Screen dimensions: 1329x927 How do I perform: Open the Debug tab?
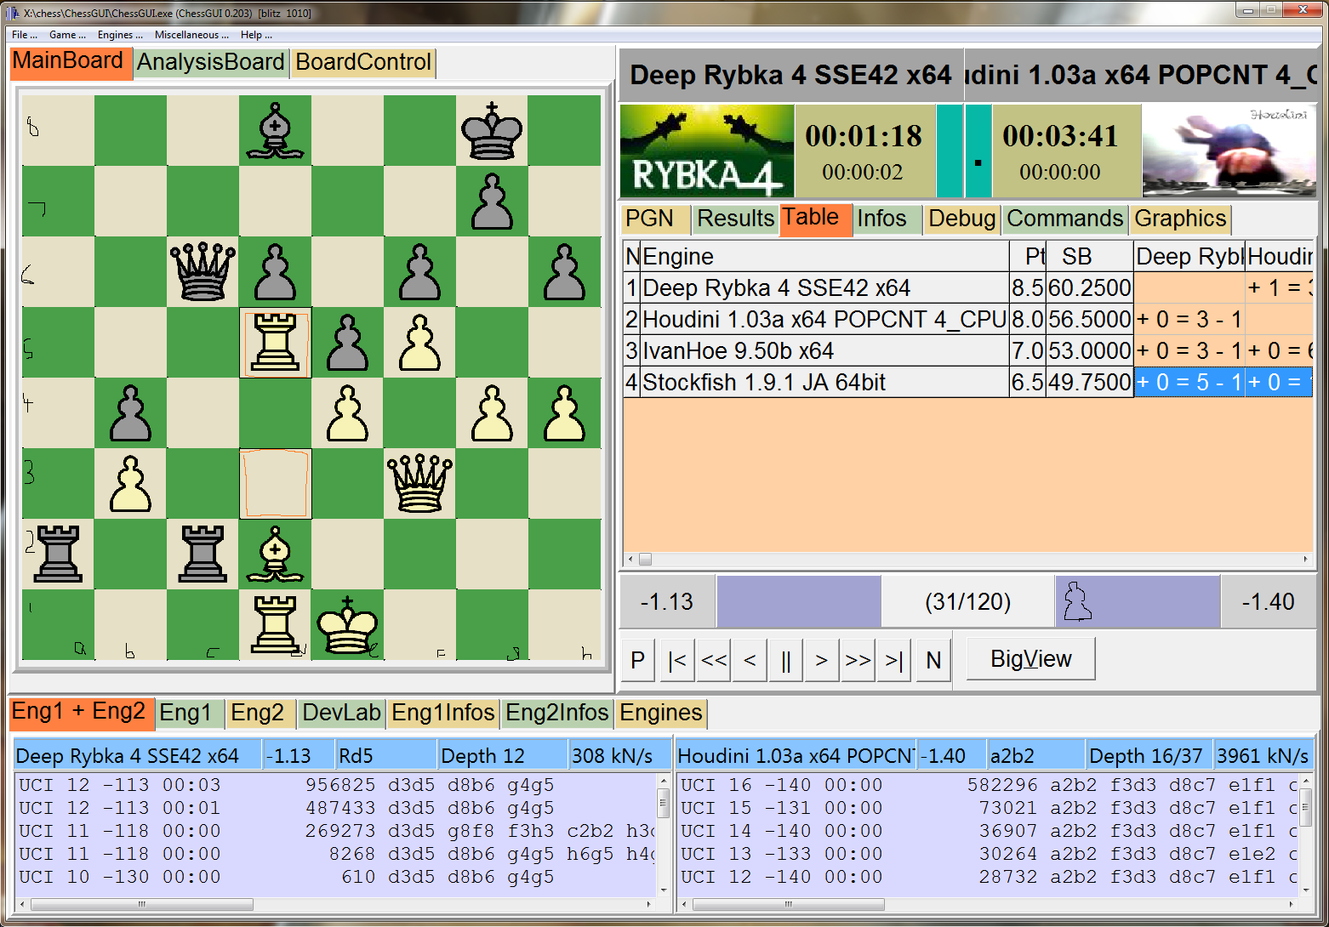(x=961, y=219)
